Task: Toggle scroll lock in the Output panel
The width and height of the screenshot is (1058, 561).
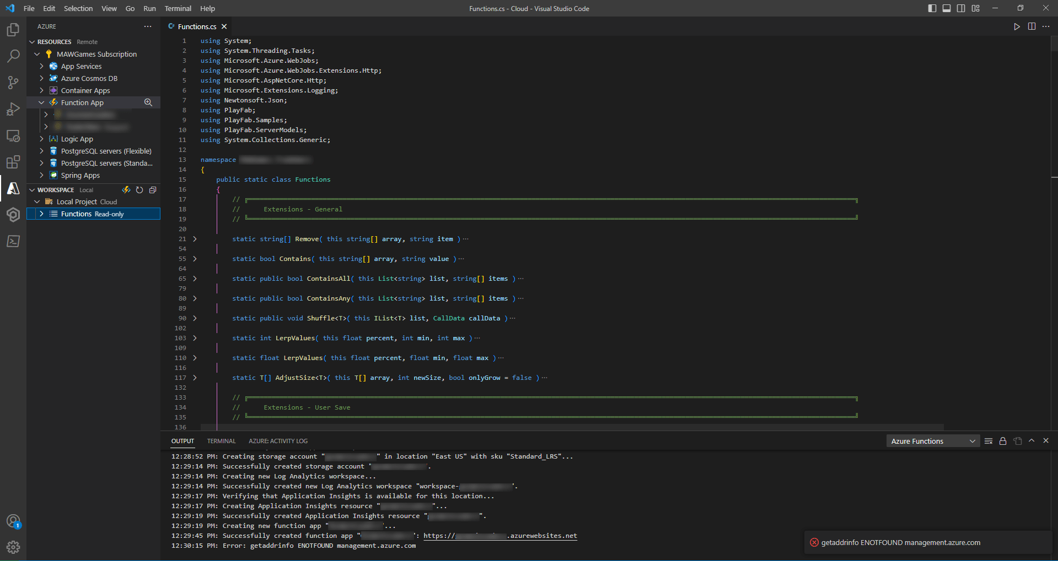Action: click(x=1003, y=440)
